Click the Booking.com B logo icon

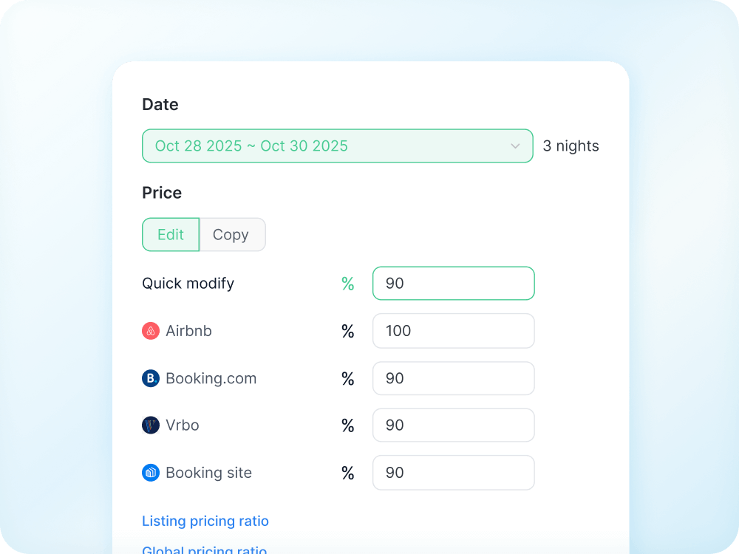point(151,378)
